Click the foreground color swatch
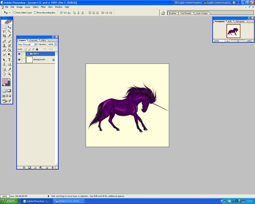This screenshot has width=255, height=204. pyautogui.click(x=5, y=80)
